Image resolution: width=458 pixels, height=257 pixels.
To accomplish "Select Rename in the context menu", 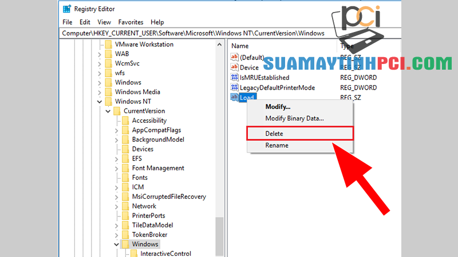I will coord(277,145).
